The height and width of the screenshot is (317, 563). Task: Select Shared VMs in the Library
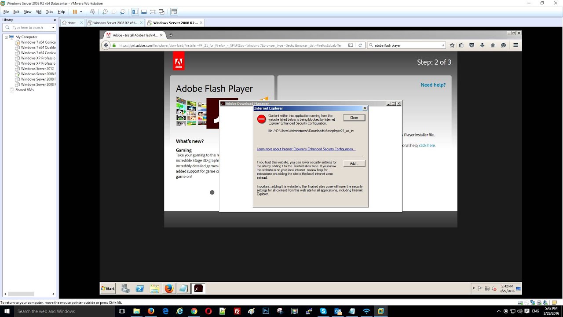25,90
